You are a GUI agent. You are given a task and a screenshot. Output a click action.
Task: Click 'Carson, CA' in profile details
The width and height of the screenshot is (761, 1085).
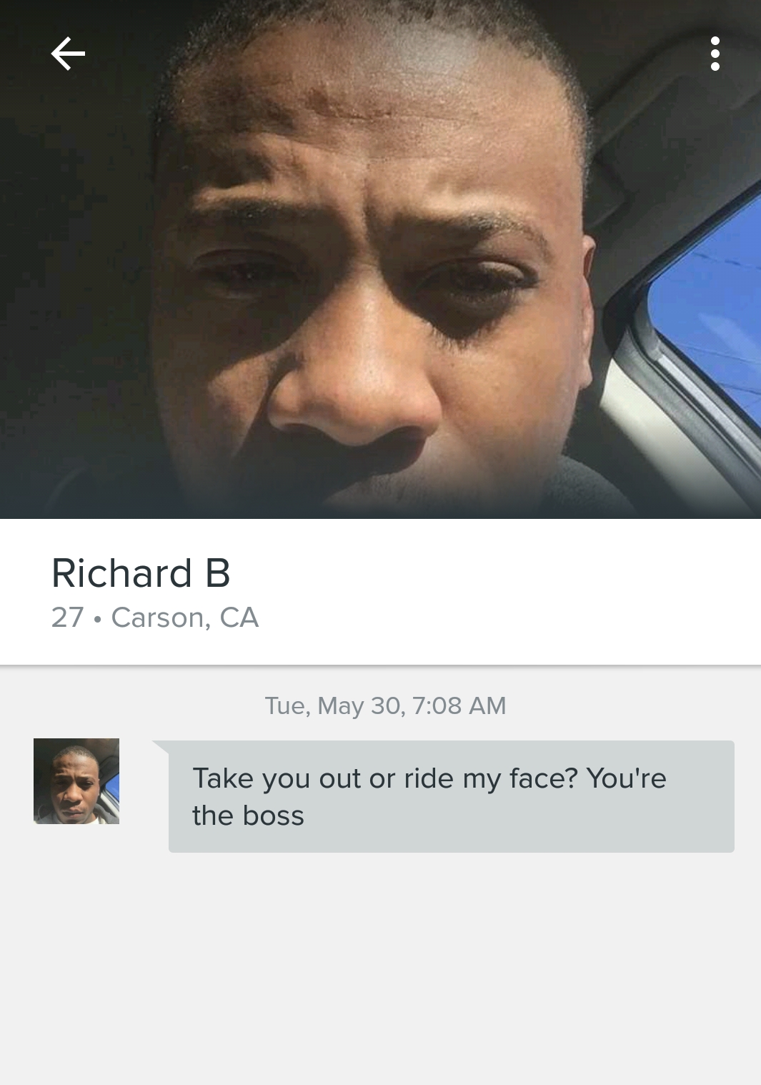click(185, 618)
